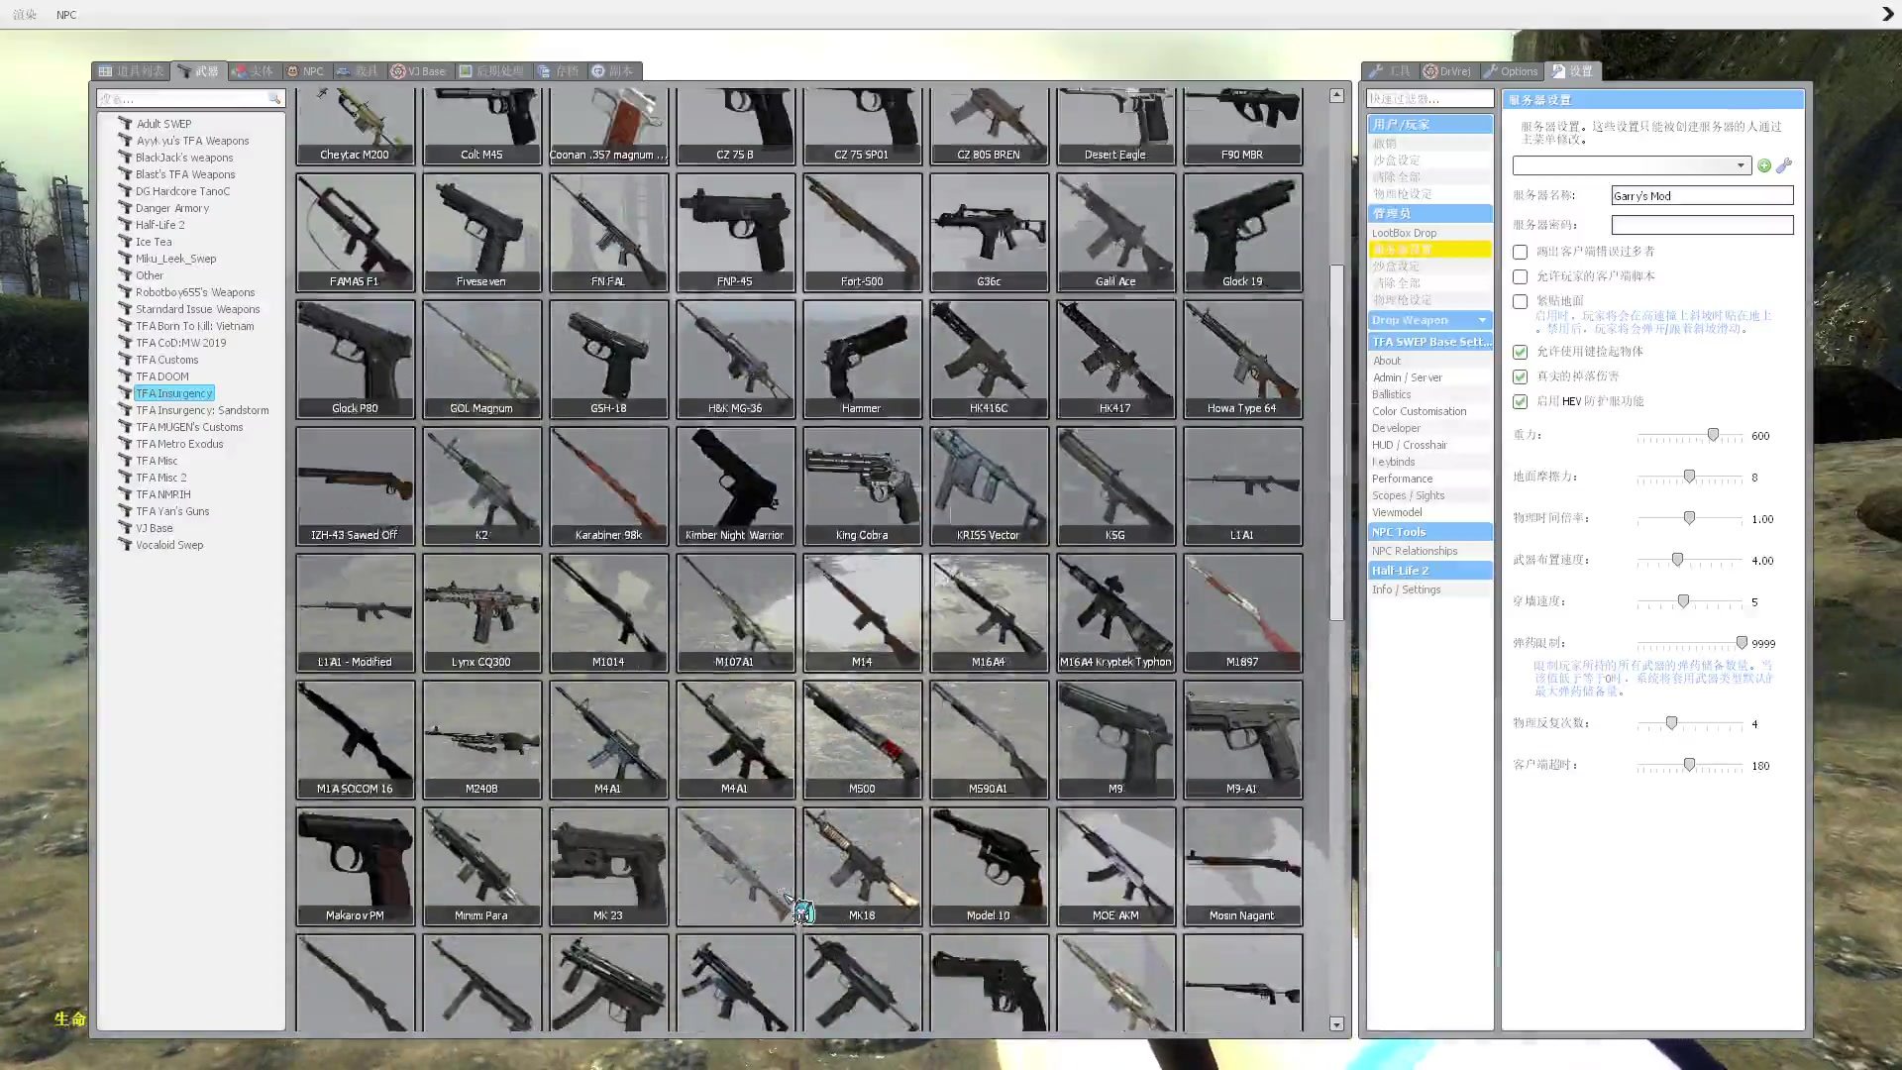1902x1070 pixels.
Task: Expand the Drop Weapon category
Action: click(1429, 320)
